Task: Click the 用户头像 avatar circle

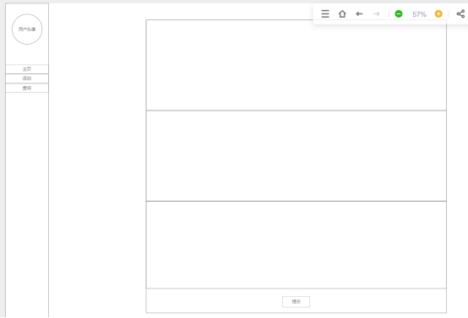Action: pos(27,30)
